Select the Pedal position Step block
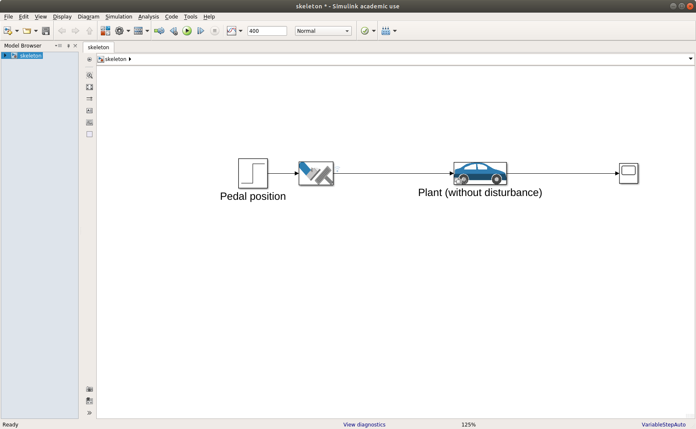This screenshot has width=696, height=429. click(253, 173)
